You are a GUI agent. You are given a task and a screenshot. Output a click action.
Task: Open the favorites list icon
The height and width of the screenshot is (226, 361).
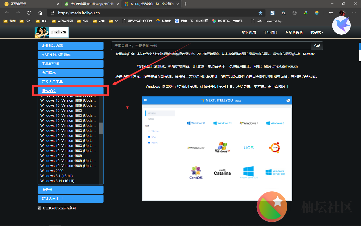[331, 13]
